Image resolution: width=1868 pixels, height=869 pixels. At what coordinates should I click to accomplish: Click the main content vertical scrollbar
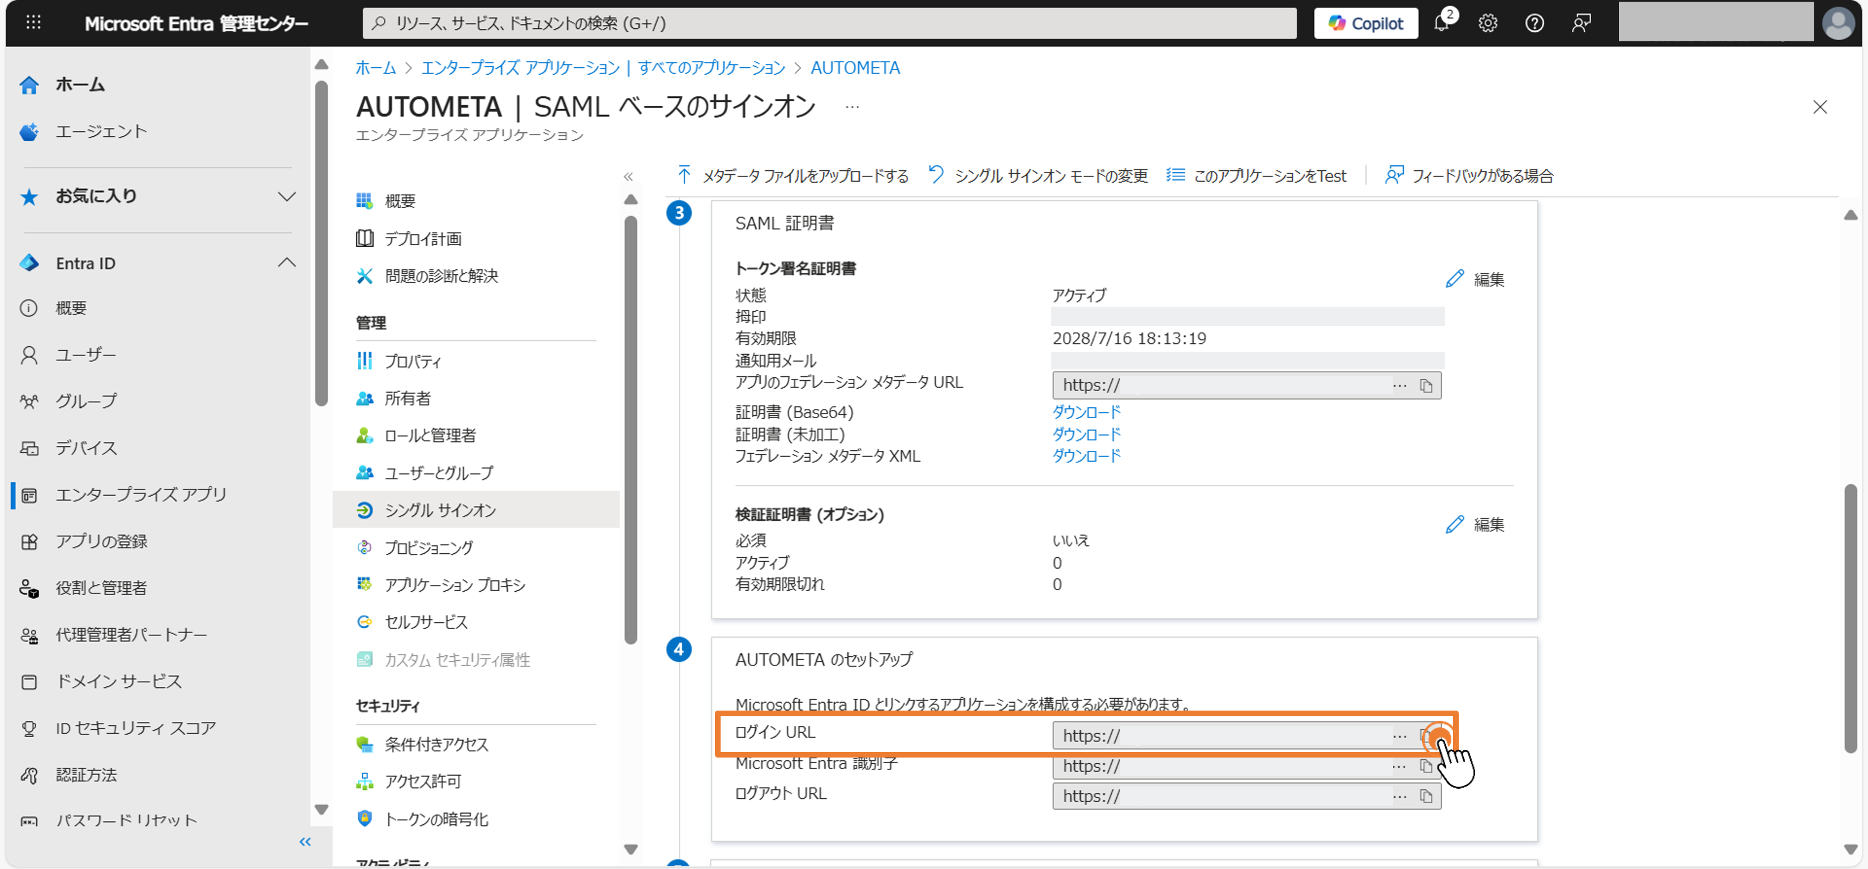[x=1850, y=619]
